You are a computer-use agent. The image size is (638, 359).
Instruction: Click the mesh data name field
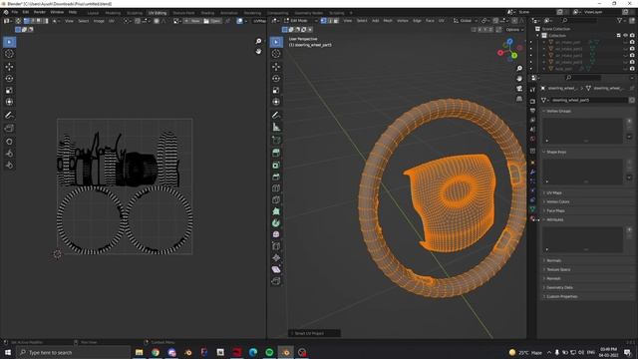click(x=588, y=100)
